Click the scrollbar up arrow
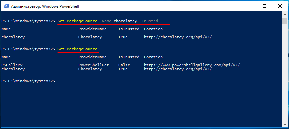The width and height of the screenshot is (289, 129). click(x=285, y=15)
